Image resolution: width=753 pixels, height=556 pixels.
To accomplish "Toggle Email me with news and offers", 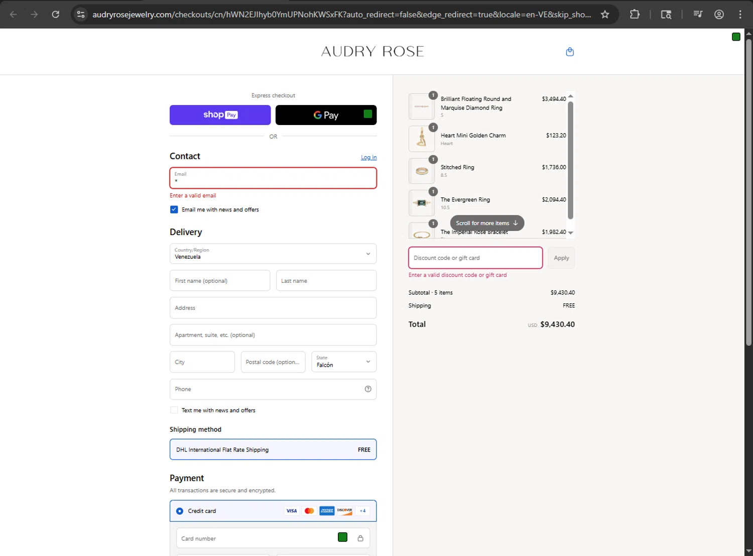I will click(174, 209).
